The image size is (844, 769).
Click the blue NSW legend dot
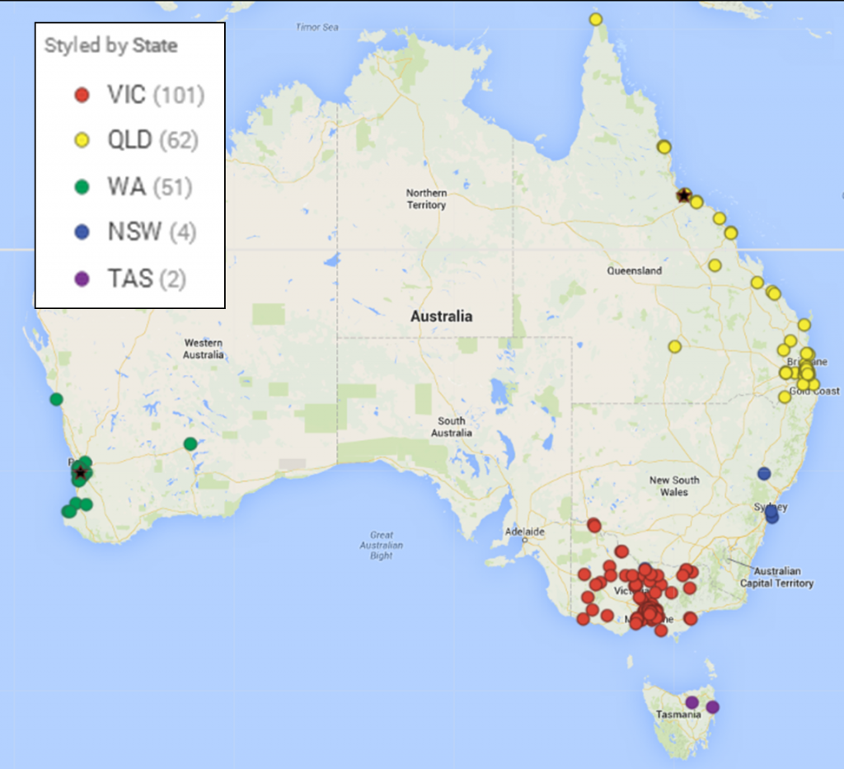click(x=82, y=232)
